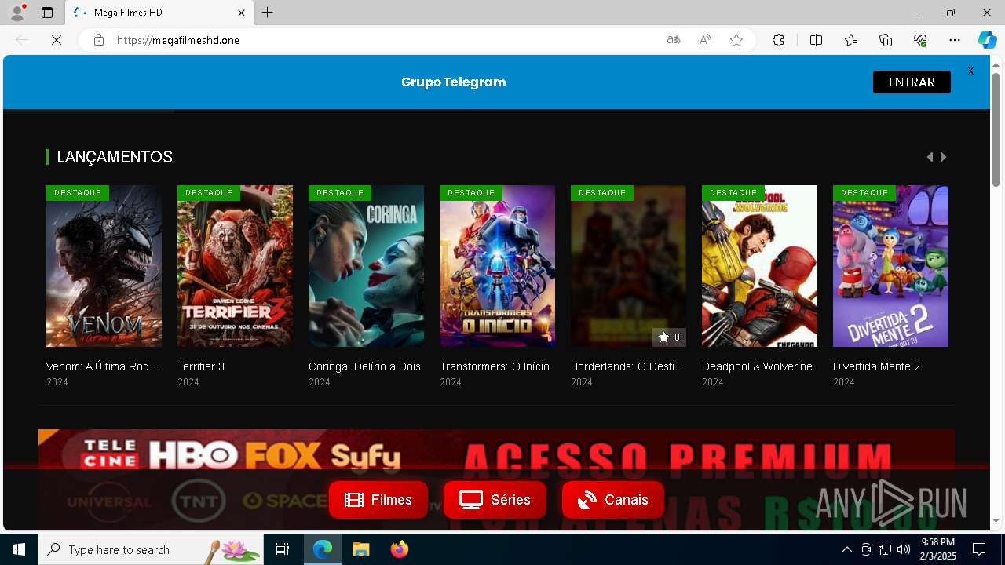
Task: Open the Grupo Telegram link
Action: coord(453,82)
